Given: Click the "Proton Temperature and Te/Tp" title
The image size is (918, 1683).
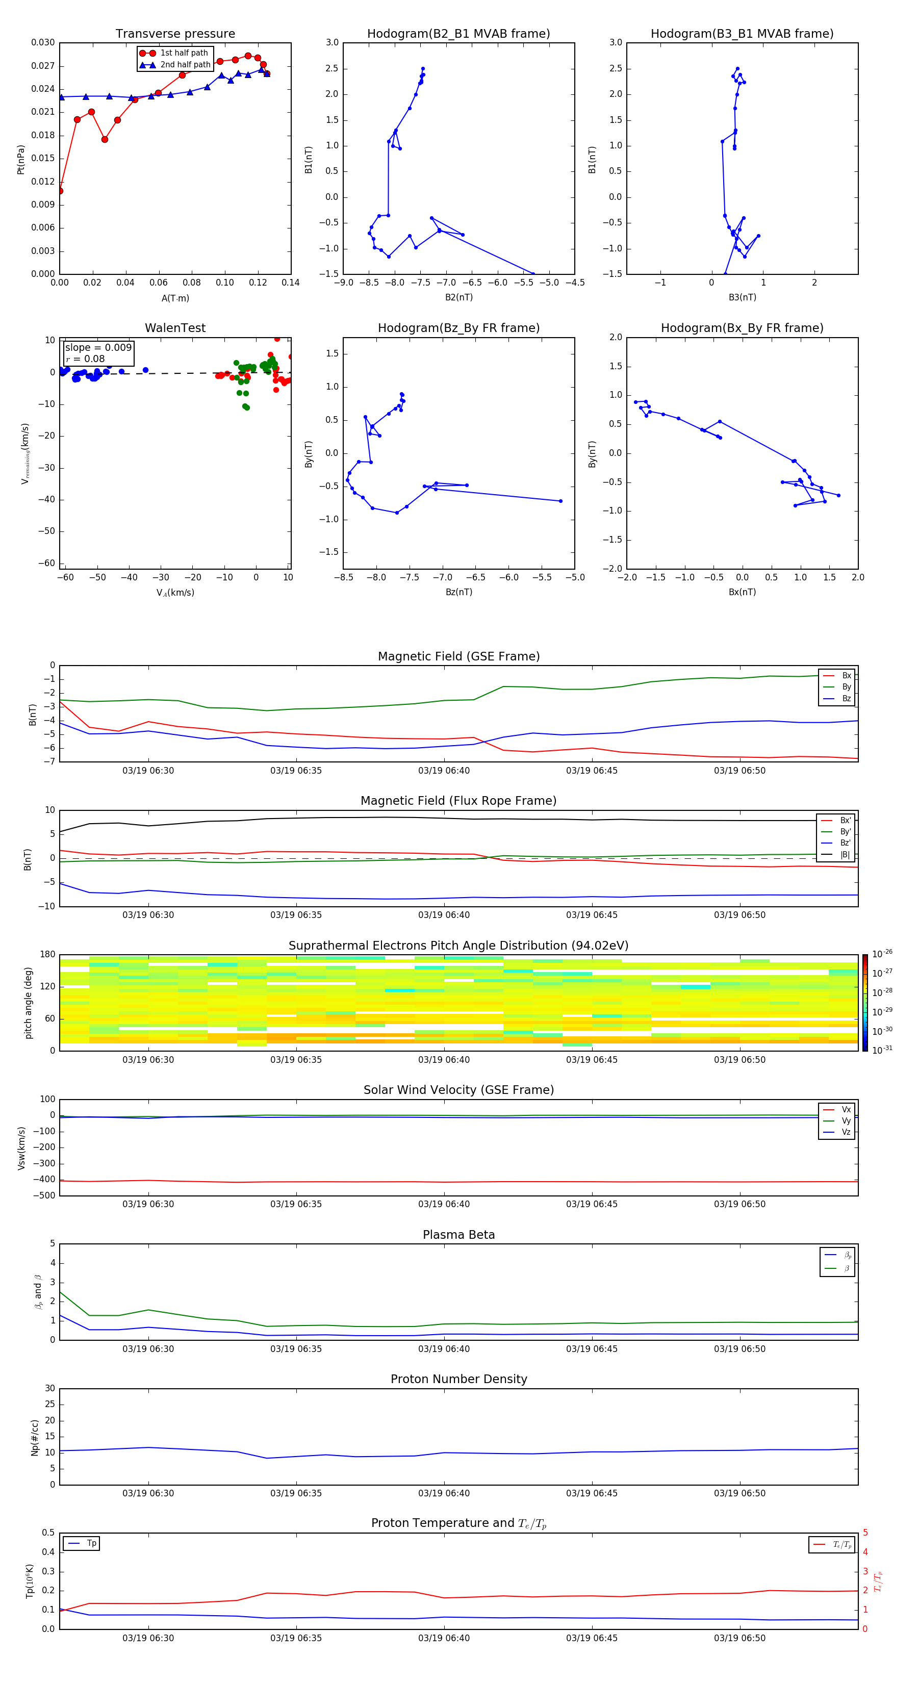Looking at the screenshot, I should click(458, 1523).
